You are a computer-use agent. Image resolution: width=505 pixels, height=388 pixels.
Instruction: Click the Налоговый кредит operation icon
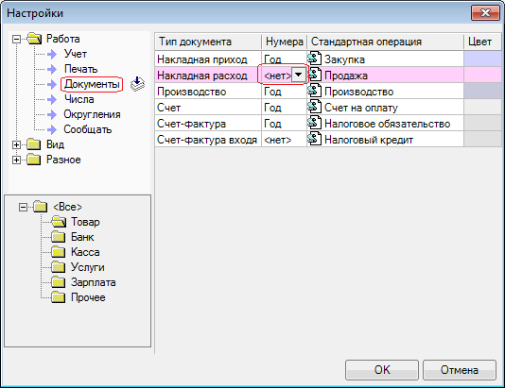click(x=314, y=139)
